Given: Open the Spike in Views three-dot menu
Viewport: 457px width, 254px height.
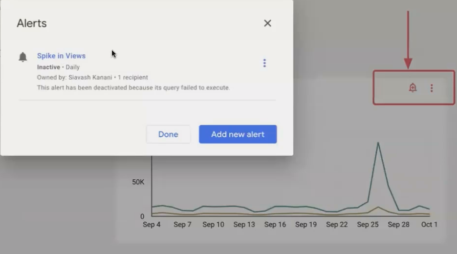Looking at the screenshot, I should coord(264,63).
